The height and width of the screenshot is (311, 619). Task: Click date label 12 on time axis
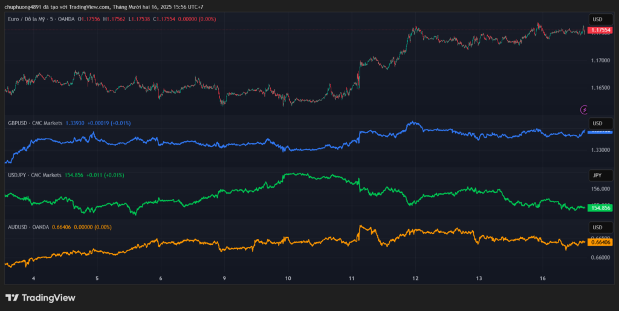click(415, 278)
